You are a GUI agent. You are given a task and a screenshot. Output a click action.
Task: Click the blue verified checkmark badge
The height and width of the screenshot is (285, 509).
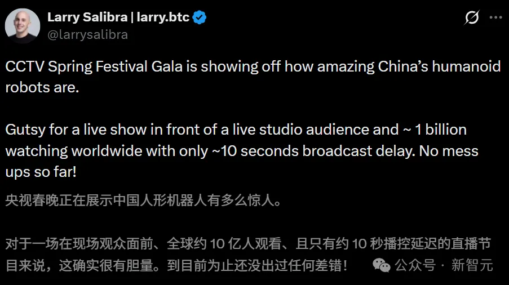(x=200, y=17)
